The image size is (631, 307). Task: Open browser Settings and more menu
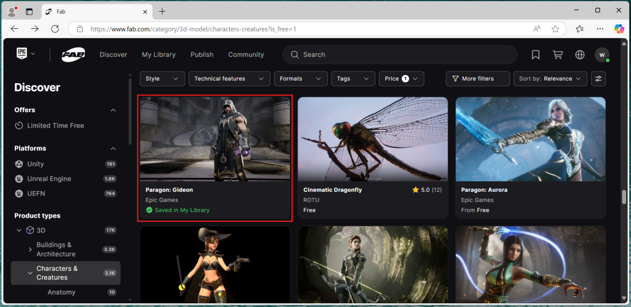click(600, 29)
